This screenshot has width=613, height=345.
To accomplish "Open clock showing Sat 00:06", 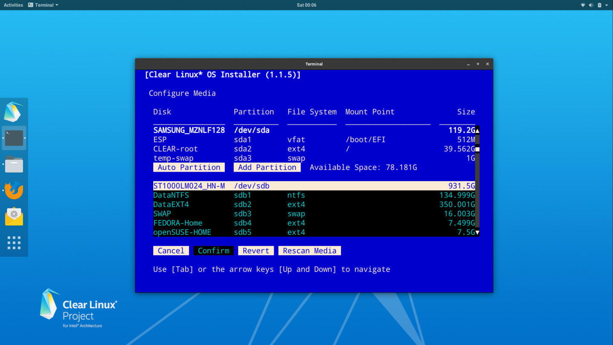I will tap(306, 5).
